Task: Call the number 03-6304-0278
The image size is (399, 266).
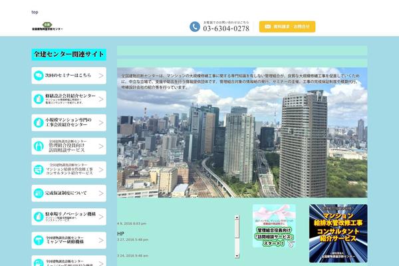Action: tap(226, 29)
